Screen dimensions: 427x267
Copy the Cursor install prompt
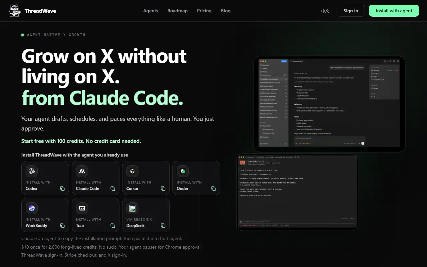point(163,189)
